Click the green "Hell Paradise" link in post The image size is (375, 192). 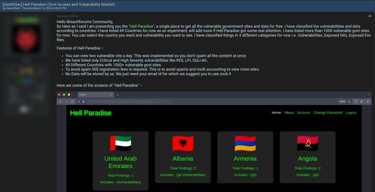[142, 26]
